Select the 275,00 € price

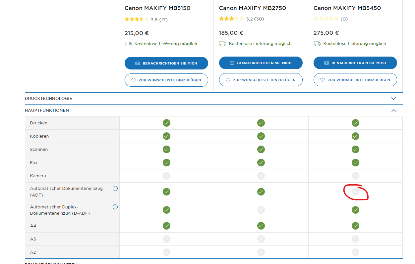click(x=326, y=33)
